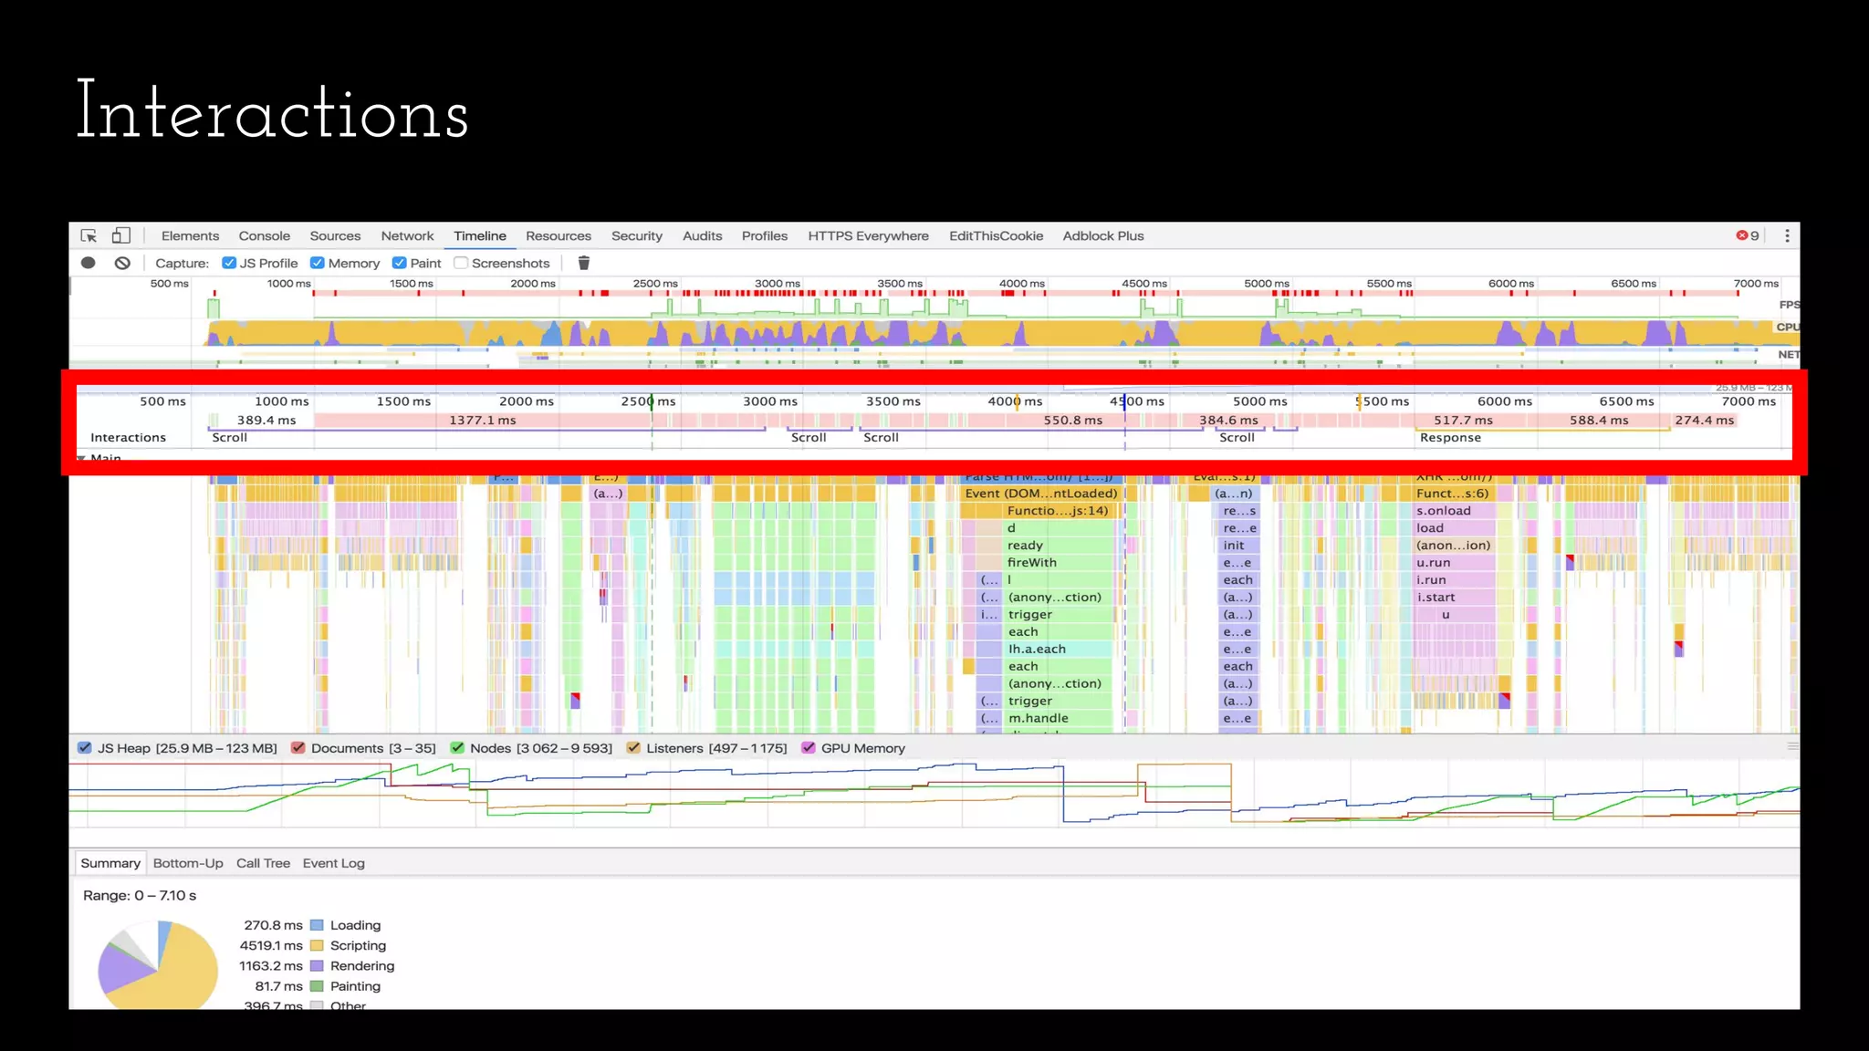Click the inspect element picker icon
This screenshot has width=1869, height=1051.
pos(89,235)
